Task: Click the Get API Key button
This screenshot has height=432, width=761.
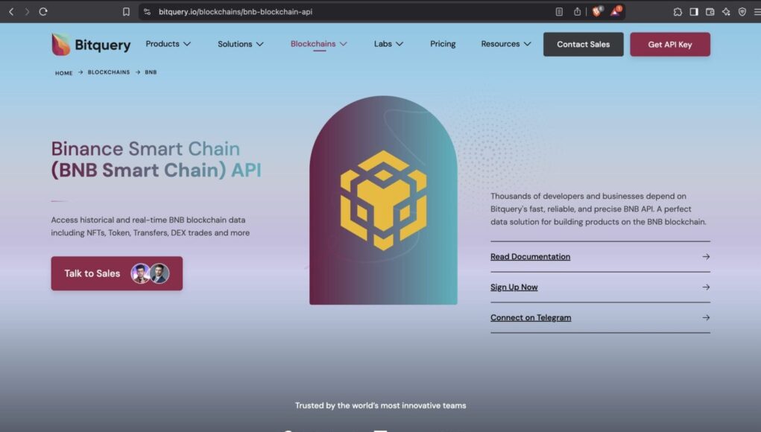Action: pyautogui.click(x=669, y=45)
